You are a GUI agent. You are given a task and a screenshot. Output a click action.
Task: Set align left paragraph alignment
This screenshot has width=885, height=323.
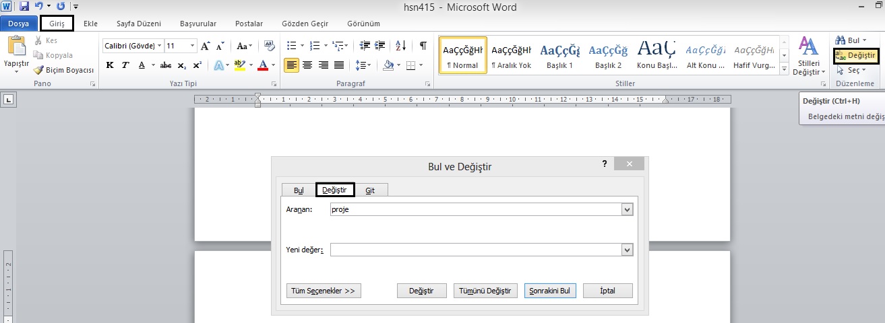pos(291,65)
